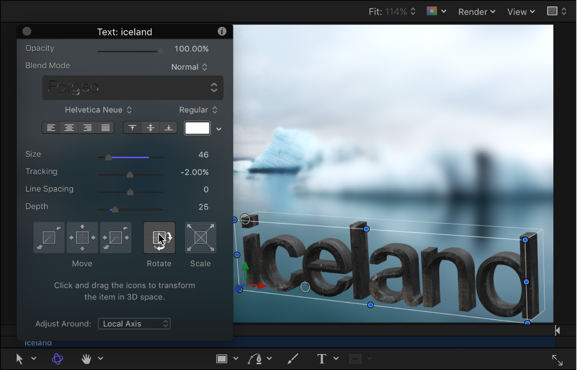Toggle center text alignment
Image resolution: width=577 pixels, height=370 pixels.
point(69,127)
